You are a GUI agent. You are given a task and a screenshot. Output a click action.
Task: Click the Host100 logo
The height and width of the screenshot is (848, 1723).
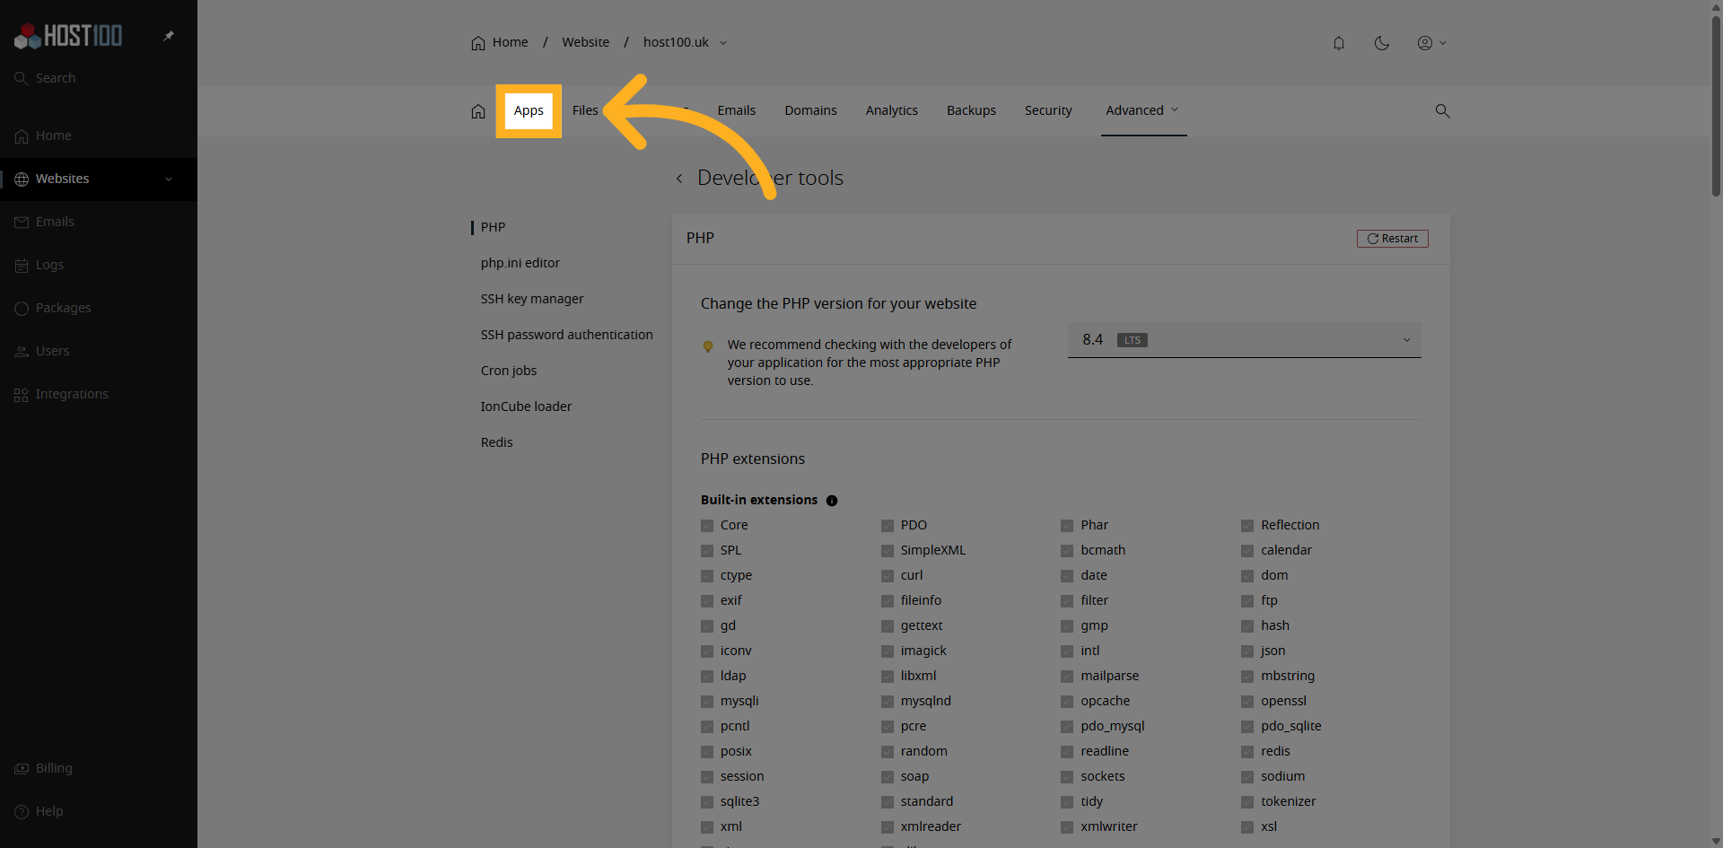(x=68, y=36)
